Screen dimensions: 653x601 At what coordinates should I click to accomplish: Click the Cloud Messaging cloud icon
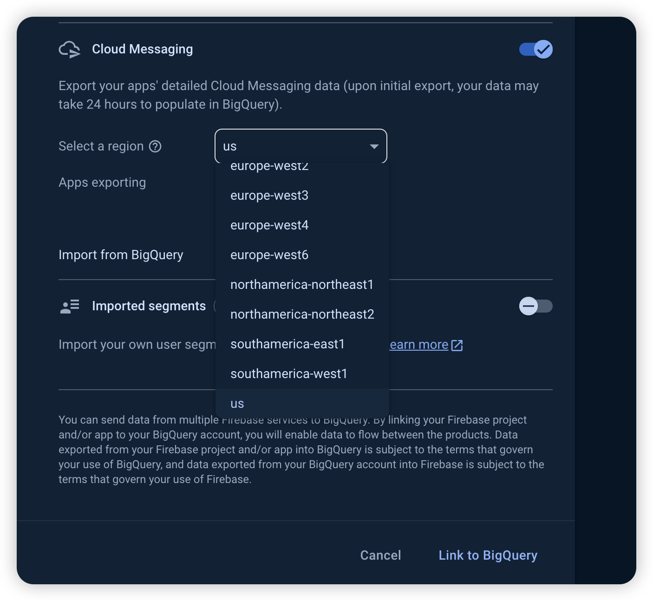pos(70,49)
